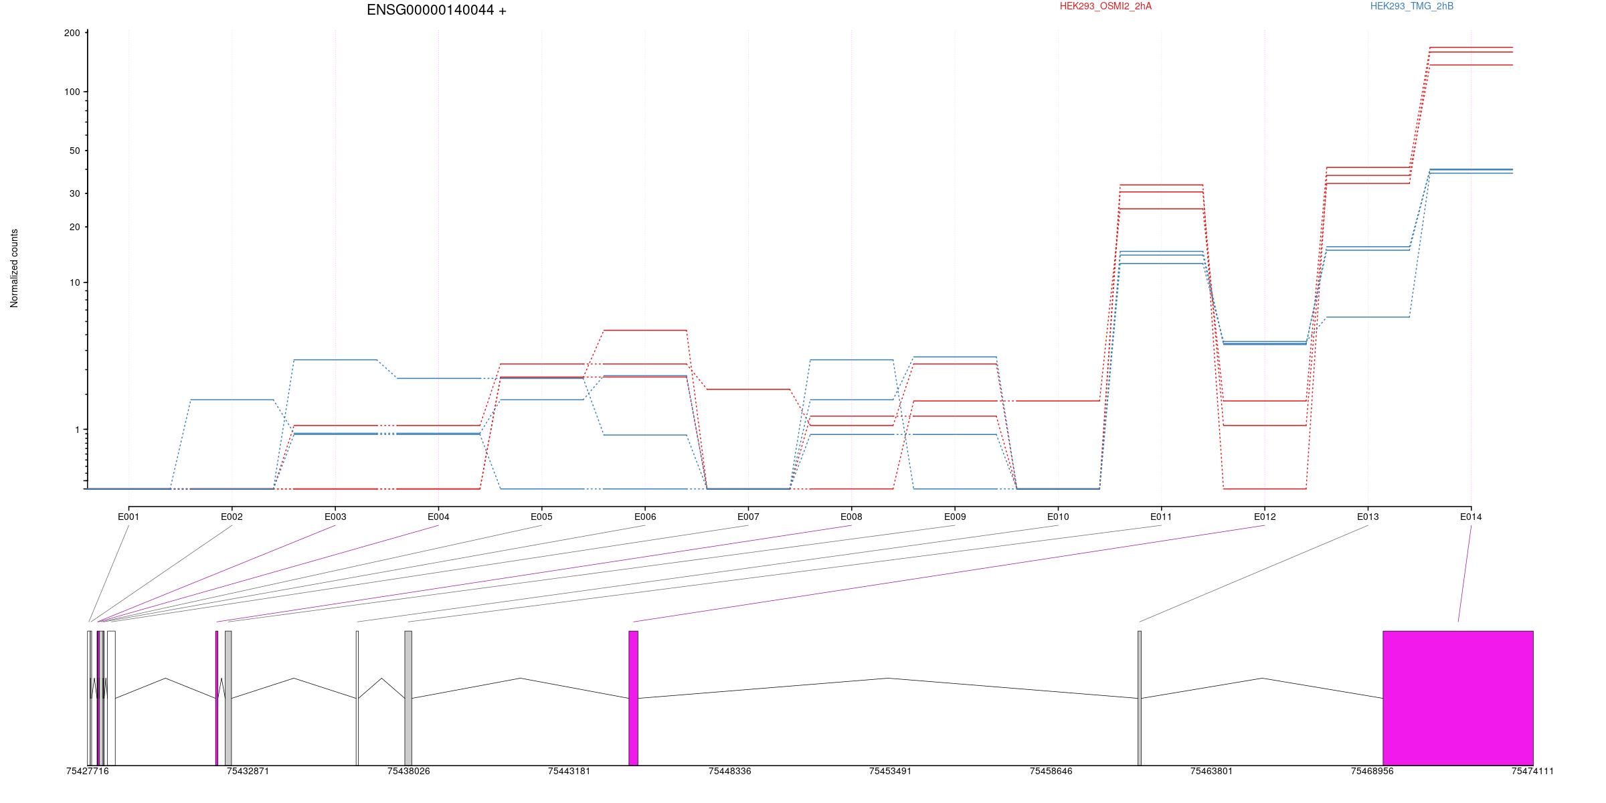The image size is (1606, 803).
Task: Select the thin magenta E008 exon block
Action: point(217,698)
